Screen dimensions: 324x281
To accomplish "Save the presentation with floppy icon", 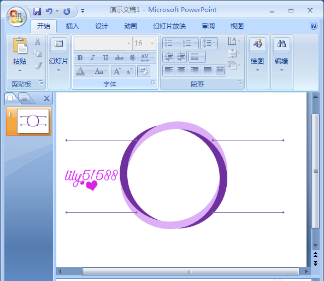I will pyautogui.click(x=37, y=11).
